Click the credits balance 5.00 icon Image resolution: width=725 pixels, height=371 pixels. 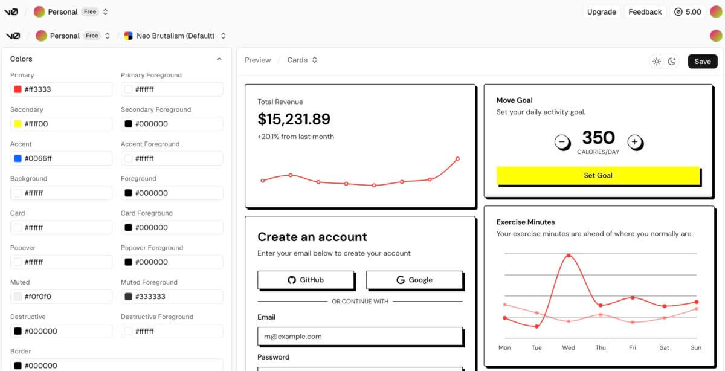pyautogui.click(x=678, y=11)
